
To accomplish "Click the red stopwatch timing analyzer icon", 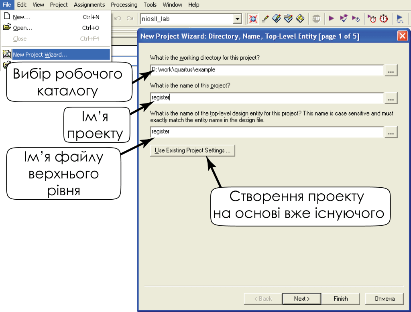I will [x=384, y=18].
